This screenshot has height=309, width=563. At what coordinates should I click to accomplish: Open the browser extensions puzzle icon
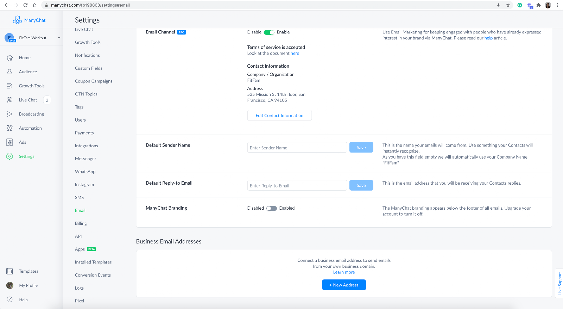(538, 5)
